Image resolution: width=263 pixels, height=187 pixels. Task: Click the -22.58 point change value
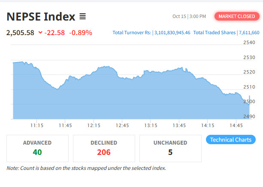54,33
